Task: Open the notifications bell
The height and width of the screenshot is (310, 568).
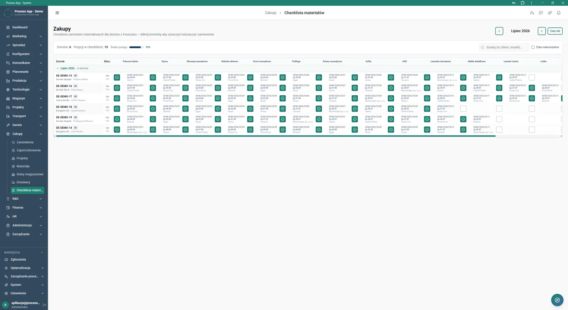Action: click(558, 13)
